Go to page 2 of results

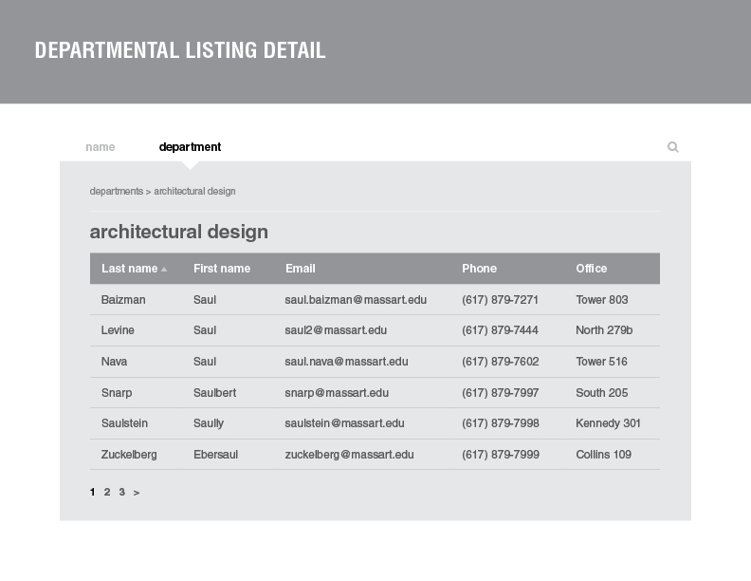107,493
